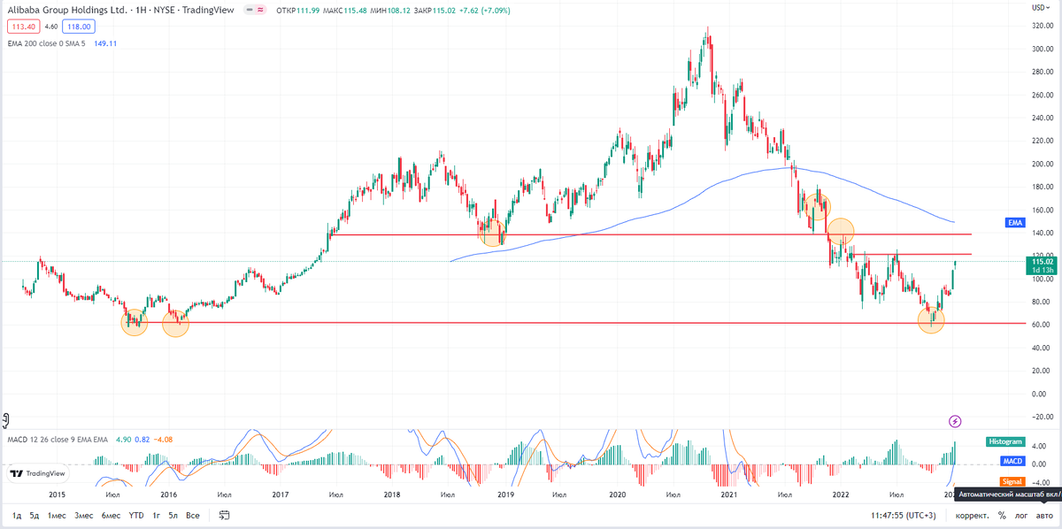Click the MACD signal value −4.08
Image resolution: width=1062 pixels, height=529 pixels.
coord(163,439)
